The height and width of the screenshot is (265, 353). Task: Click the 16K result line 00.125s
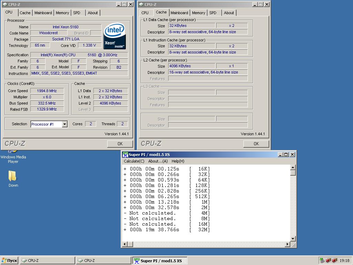[x=167, y=169]
